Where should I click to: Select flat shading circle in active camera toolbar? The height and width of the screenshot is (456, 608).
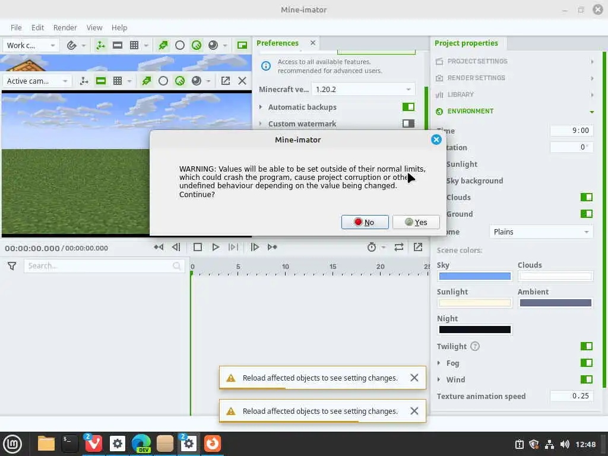(163, 81)
